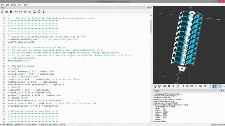225x126 pixels.
Task: Undo the last edit
Action: (16, 12)
